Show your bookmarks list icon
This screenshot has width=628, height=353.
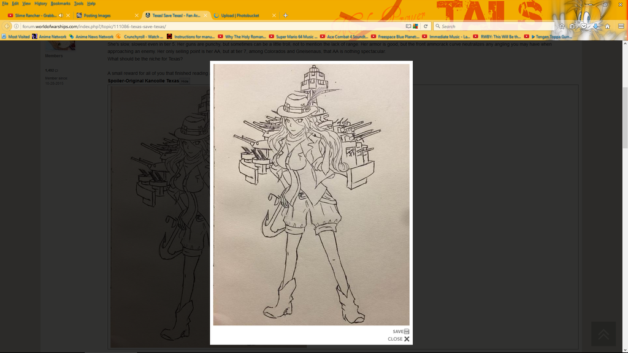point(572,26)
